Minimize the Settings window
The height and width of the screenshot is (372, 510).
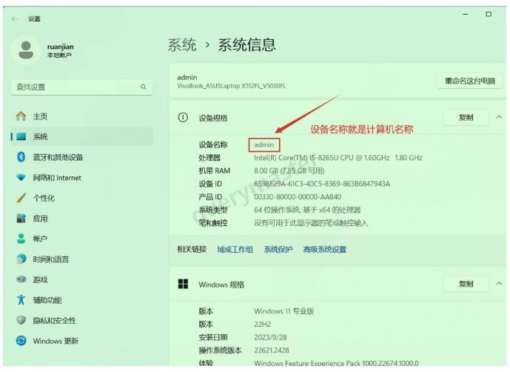[465, 14]
